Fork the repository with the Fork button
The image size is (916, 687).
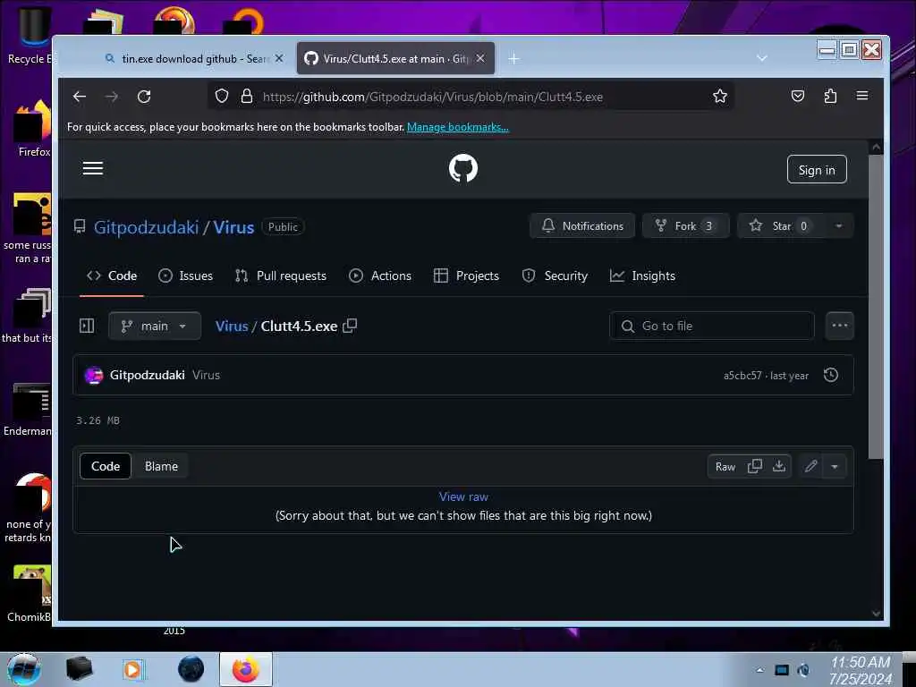[x=685, y=226]
